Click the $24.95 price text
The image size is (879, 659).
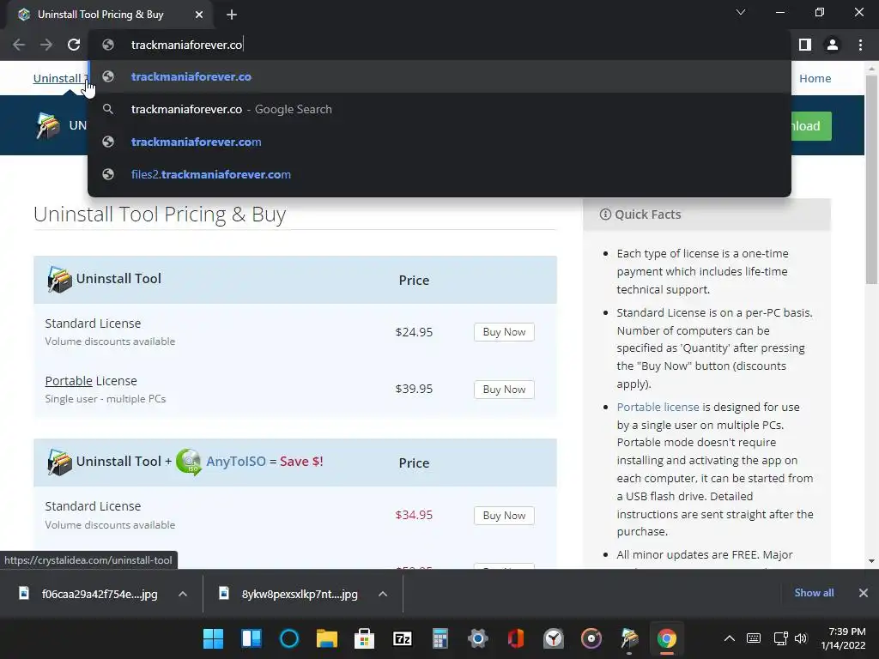click(414, 332)
